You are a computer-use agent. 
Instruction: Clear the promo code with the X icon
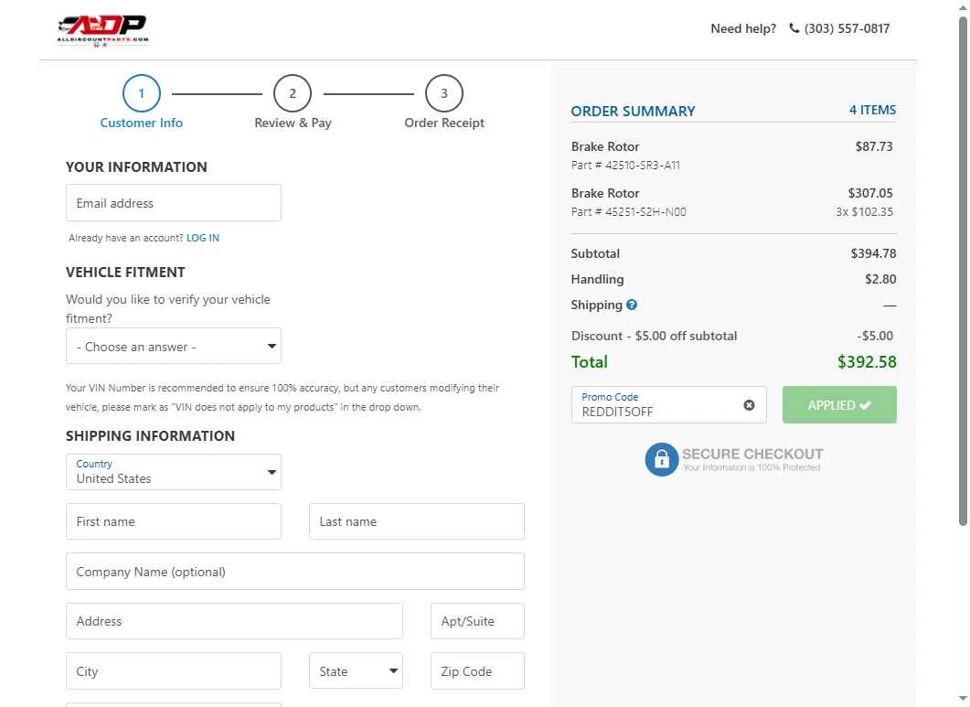[749, 405]
